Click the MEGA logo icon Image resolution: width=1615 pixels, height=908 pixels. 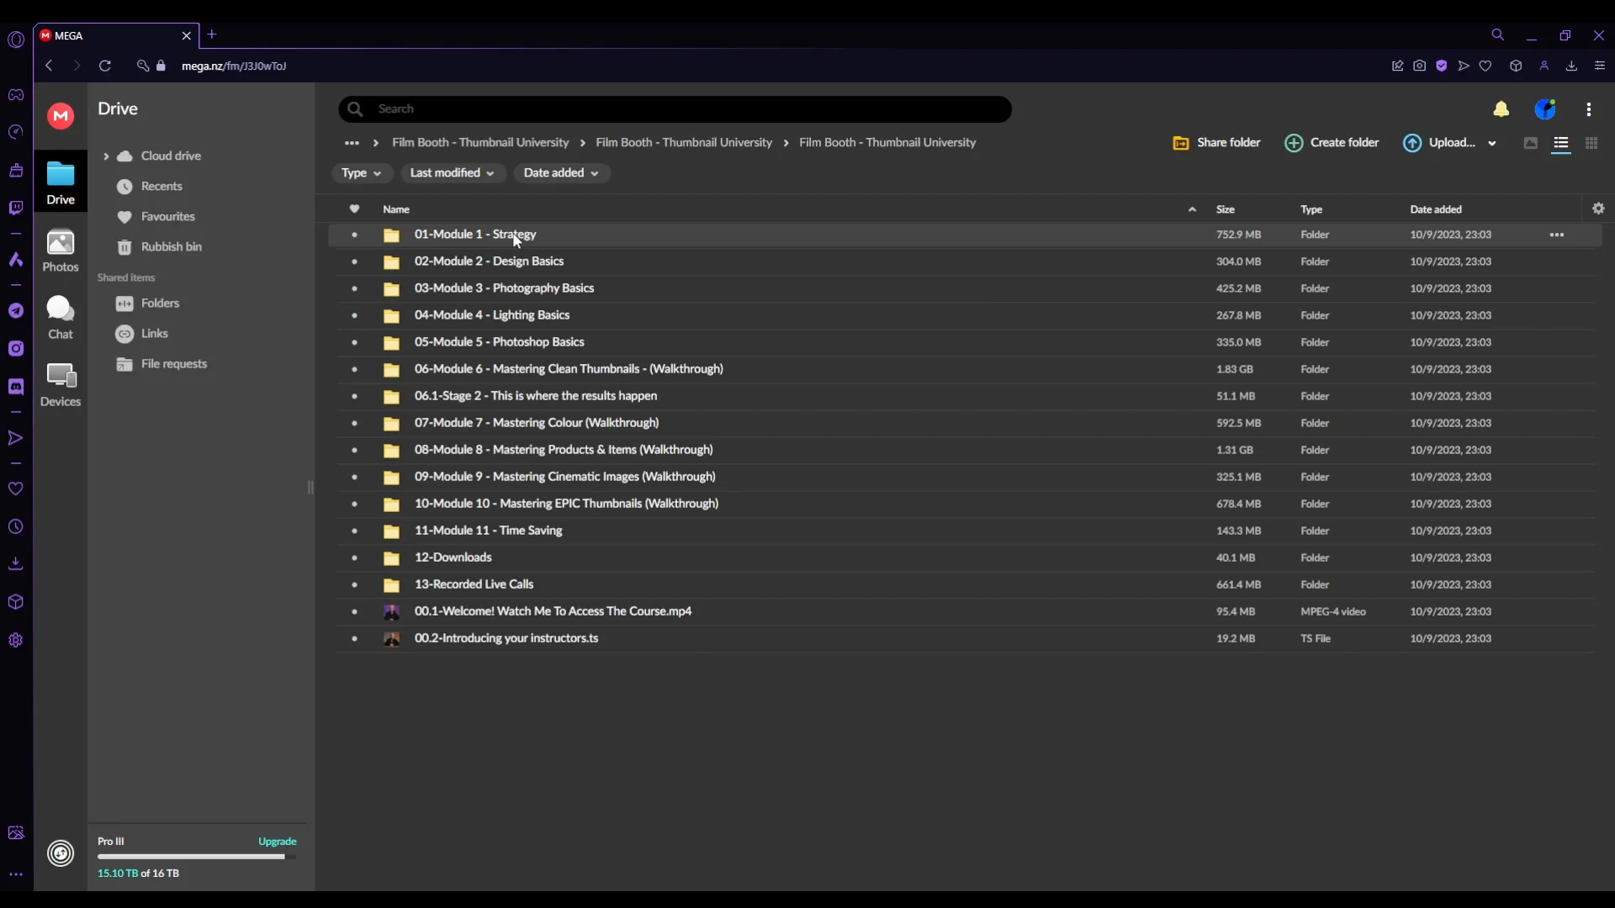(61, 116)
